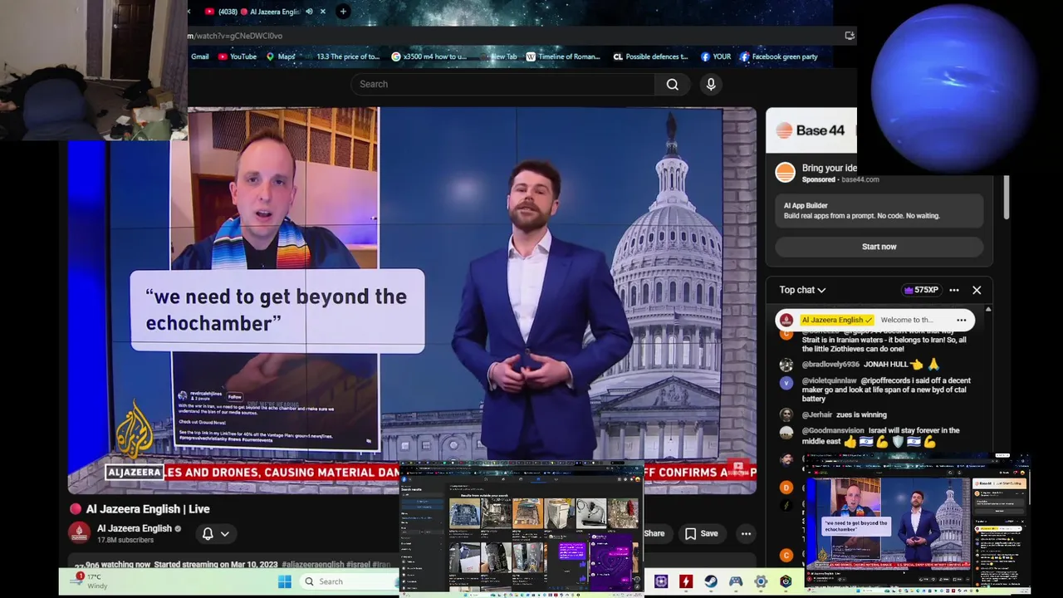This screenshot has height=598, width=1063.
Task: Click the browser address bar URL
Action: coord(235,36)
